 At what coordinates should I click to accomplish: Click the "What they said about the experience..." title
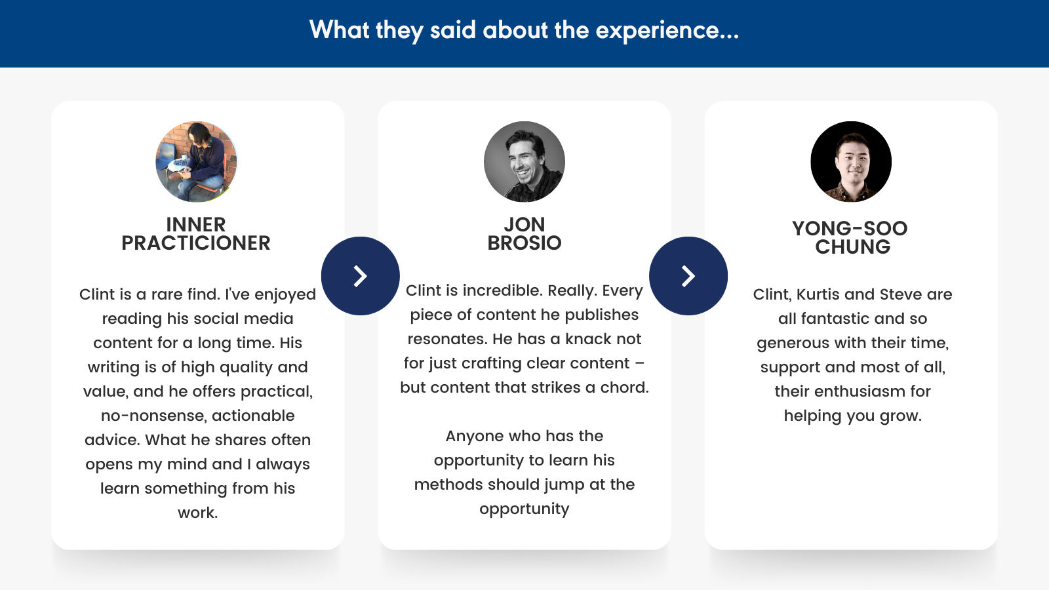pos(524,30)
